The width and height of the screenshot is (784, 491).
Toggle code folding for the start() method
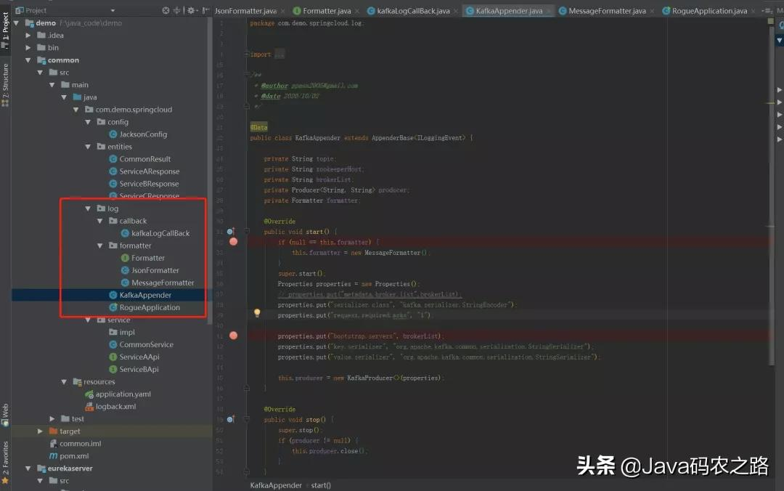pos(246,231)
